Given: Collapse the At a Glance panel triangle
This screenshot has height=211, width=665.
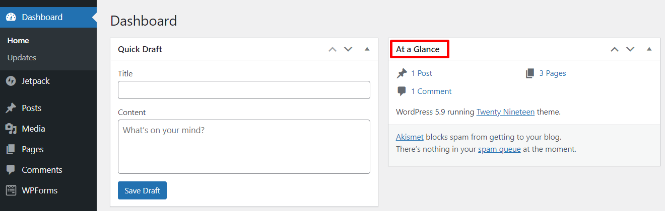Looking at the screenshot, I should [649, 49].
